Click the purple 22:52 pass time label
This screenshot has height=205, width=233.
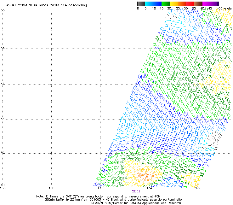[x=136, y=191]
